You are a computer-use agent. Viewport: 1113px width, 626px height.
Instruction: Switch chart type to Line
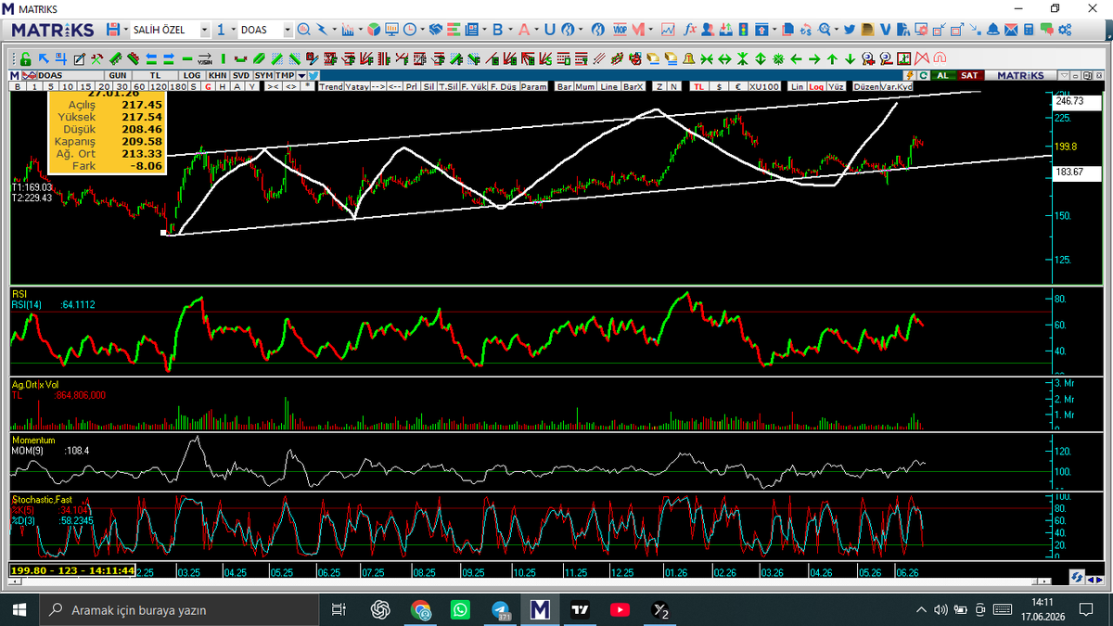tap(609, 86)
